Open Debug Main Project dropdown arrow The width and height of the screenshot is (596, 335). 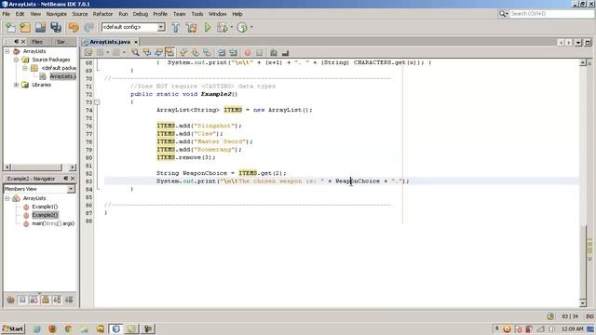[x=232, y=27]
